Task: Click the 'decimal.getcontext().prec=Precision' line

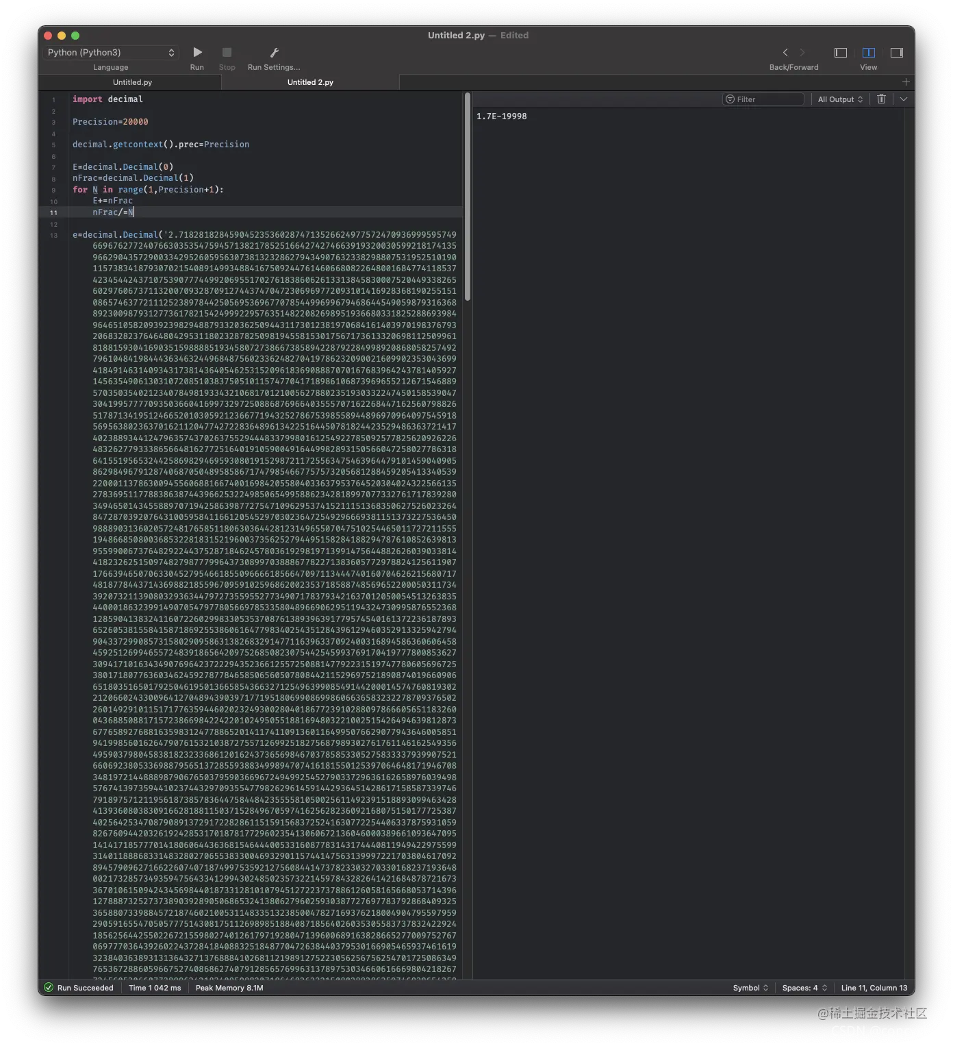Action: coord(161,145)
